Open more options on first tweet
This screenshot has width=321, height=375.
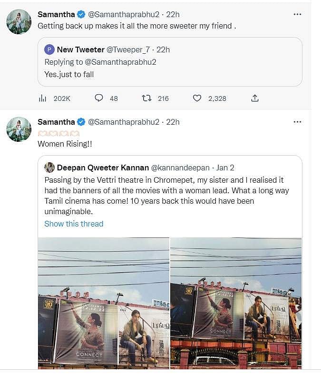(297, 14)
